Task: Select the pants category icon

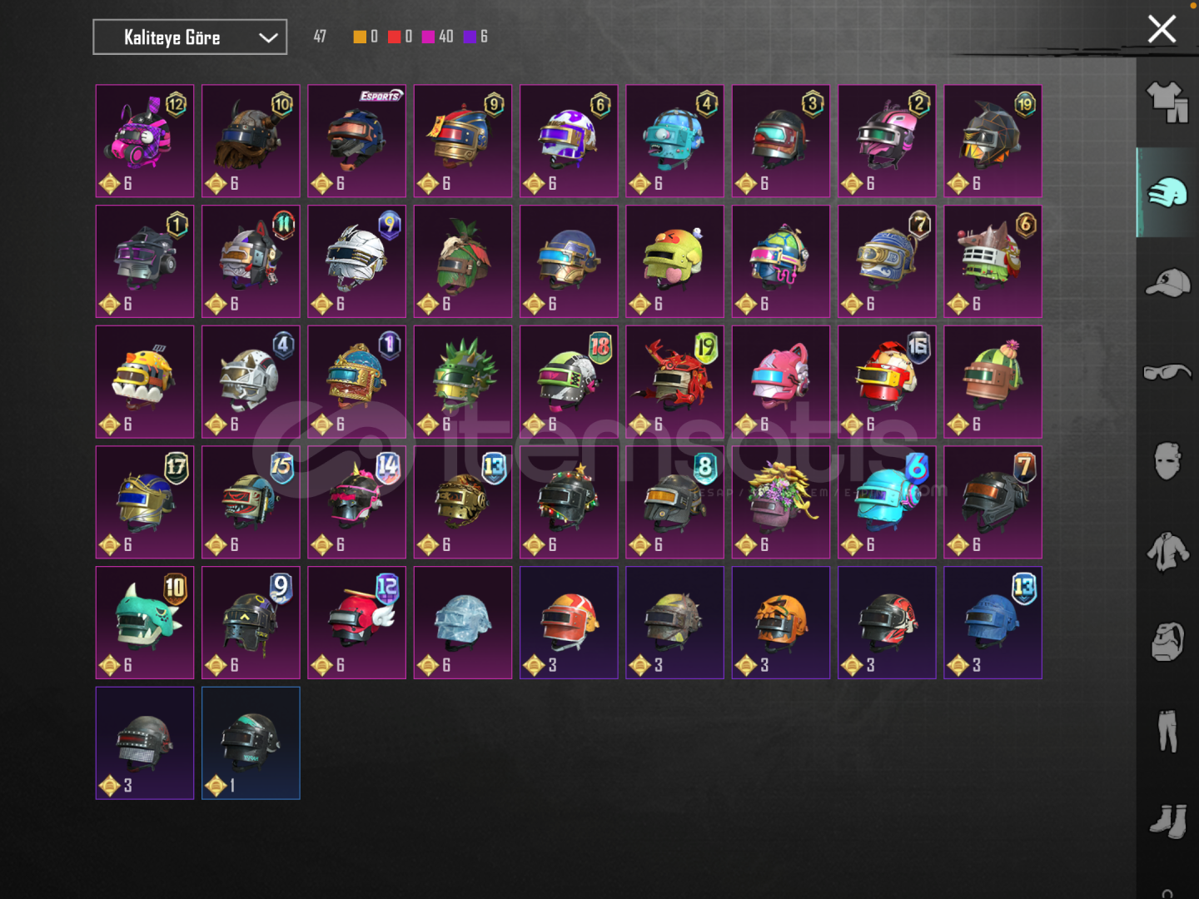Action: (x=1167, y=730)
